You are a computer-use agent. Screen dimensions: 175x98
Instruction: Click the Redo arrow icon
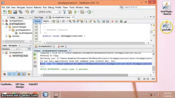32,12
